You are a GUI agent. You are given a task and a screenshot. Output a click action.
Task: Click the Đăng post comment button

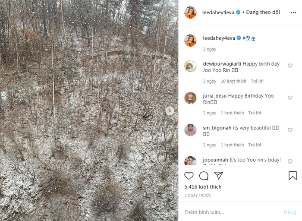[290, 212]
